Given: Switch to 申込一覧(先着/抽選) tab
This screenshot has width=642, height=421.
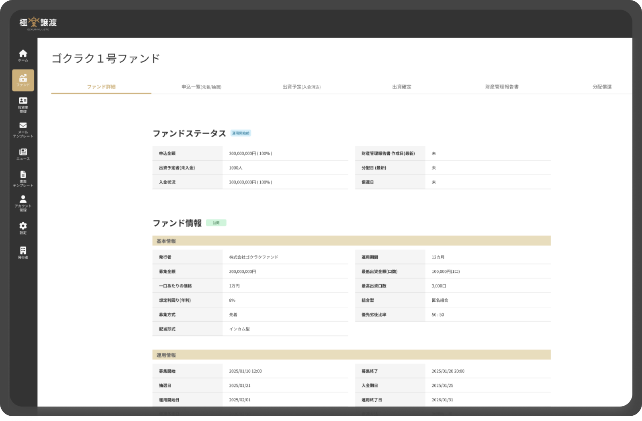Looking at the screenshot, I should [201, 87].
